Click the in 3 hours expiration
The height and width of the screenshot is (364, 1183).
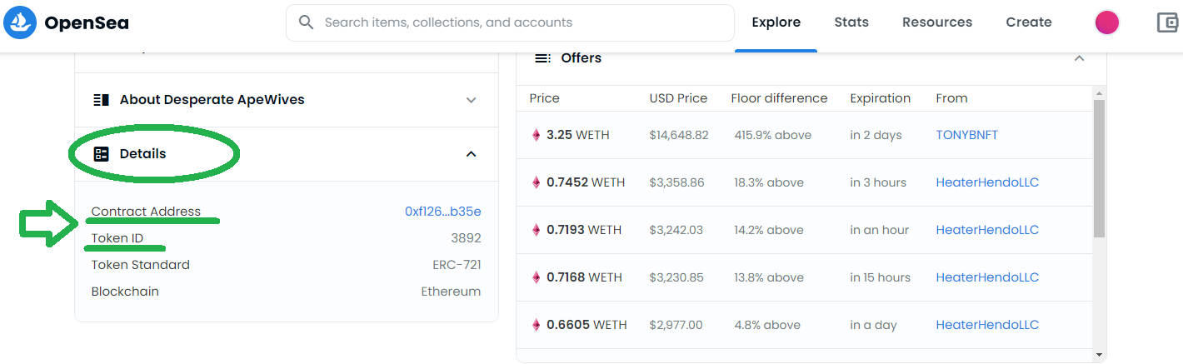879,182
